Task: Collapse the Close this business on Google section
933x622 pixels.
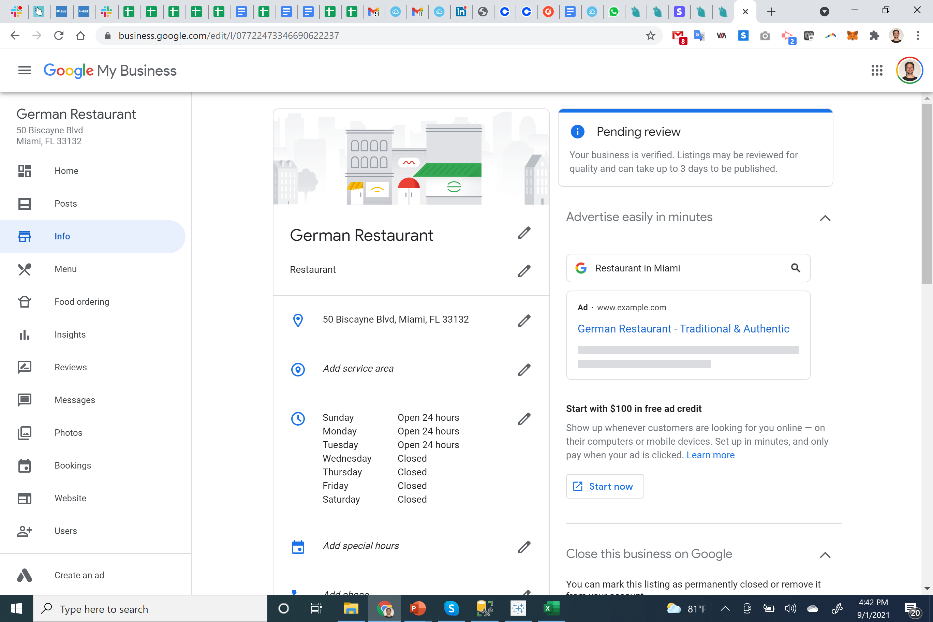Action: click(x=825, y=554)
